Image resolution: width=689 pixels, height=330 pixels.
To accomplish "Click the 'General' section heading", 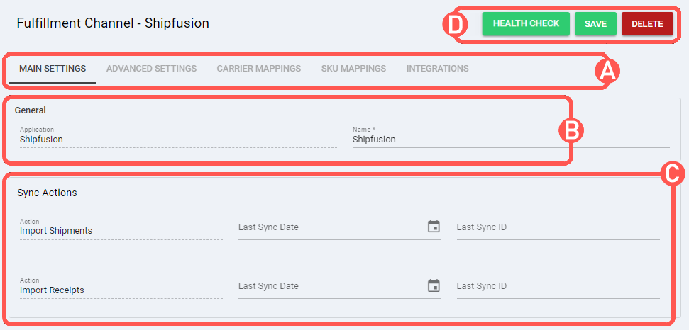I will [31, 110].
